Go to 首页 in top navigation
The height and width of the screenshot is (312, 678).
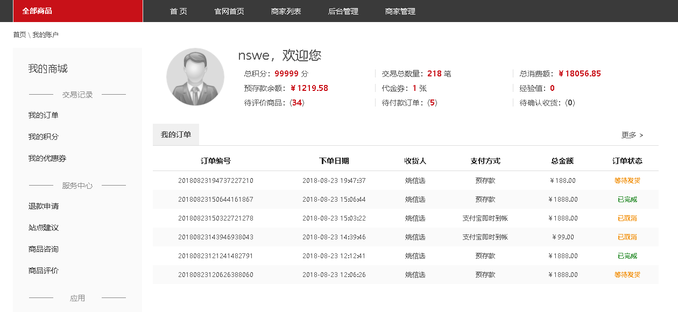coord(178,11)
